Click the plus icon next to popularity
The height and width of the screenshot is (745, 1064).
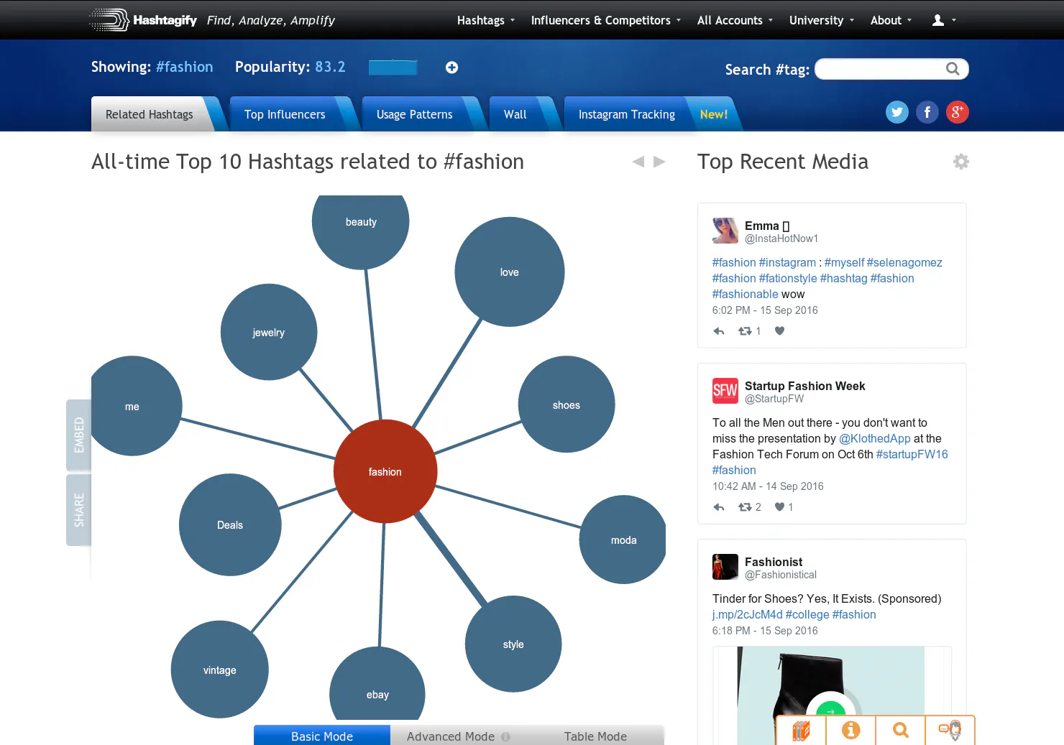pos(451,68)
